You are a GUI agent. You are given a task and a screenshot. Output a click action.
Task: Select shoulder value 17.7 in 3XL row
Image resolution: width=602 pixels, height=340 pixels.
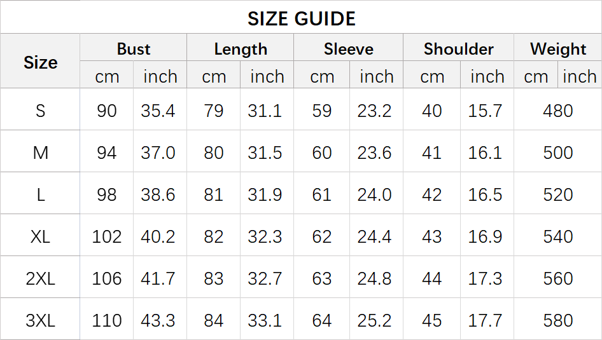point(485,320)
